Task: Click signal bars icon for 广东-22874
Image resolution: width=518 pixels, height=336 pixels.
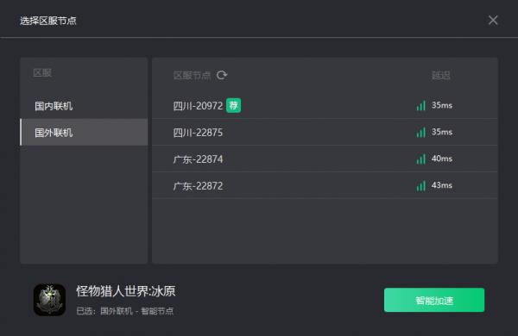Action: pos(421,159)
